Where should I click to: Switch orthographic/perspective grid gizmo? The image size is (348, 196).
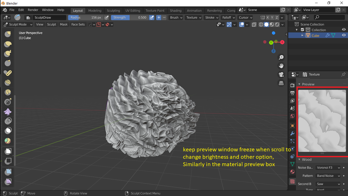coord(281,83)
